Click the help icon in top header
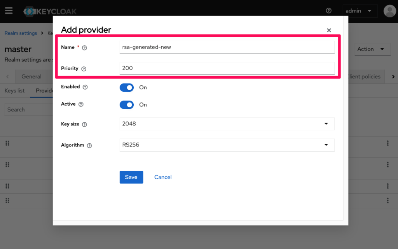This screenshot has width=398, height=249. tap(329, 11)
